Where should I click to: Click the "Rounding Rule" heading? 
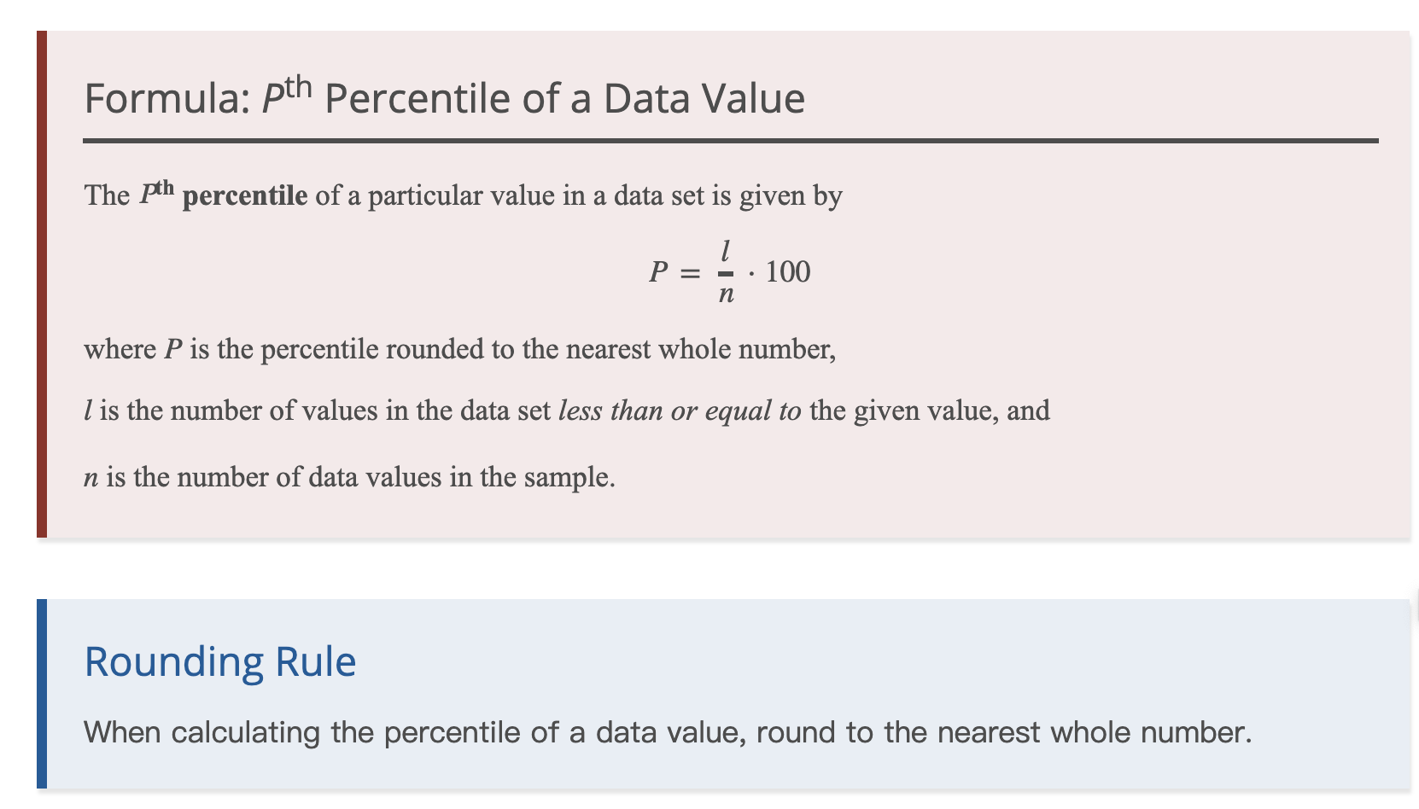[x=219, y=662]
